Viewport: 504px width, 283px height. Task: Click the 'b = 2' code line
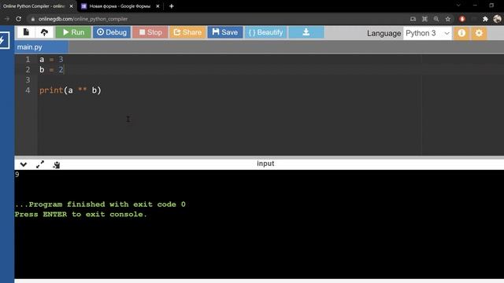pyautogui.click(x=51, y=70)
